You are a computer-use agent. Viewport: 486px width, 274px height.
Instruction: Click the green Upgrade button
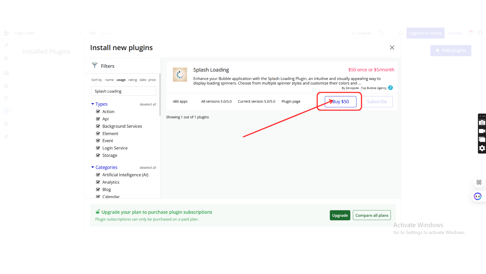340,215
